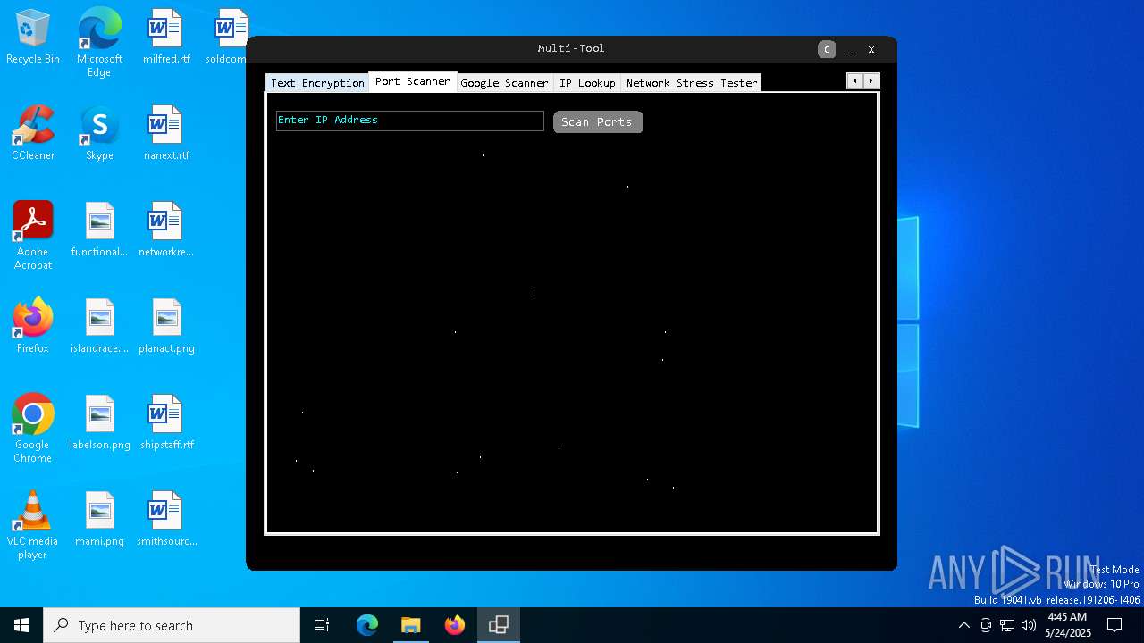
Task: Select the Adobe Acrobat desktop shortcut
Action: point(33,236)
